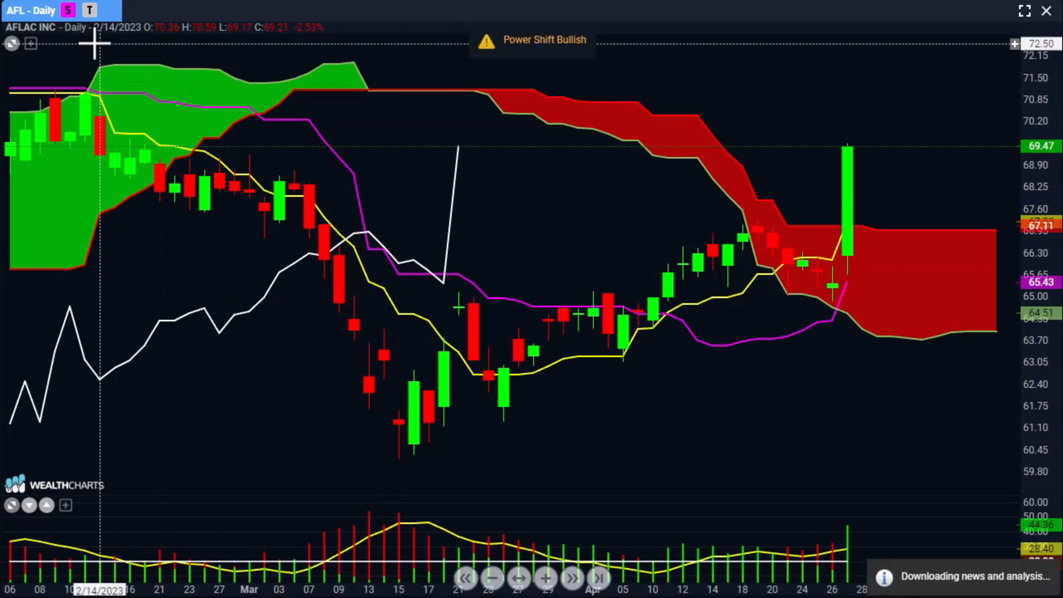Screen dimensions: 1063x598
Task: Click the 72.50 crosshair price label
Action: pos(1041,44)
